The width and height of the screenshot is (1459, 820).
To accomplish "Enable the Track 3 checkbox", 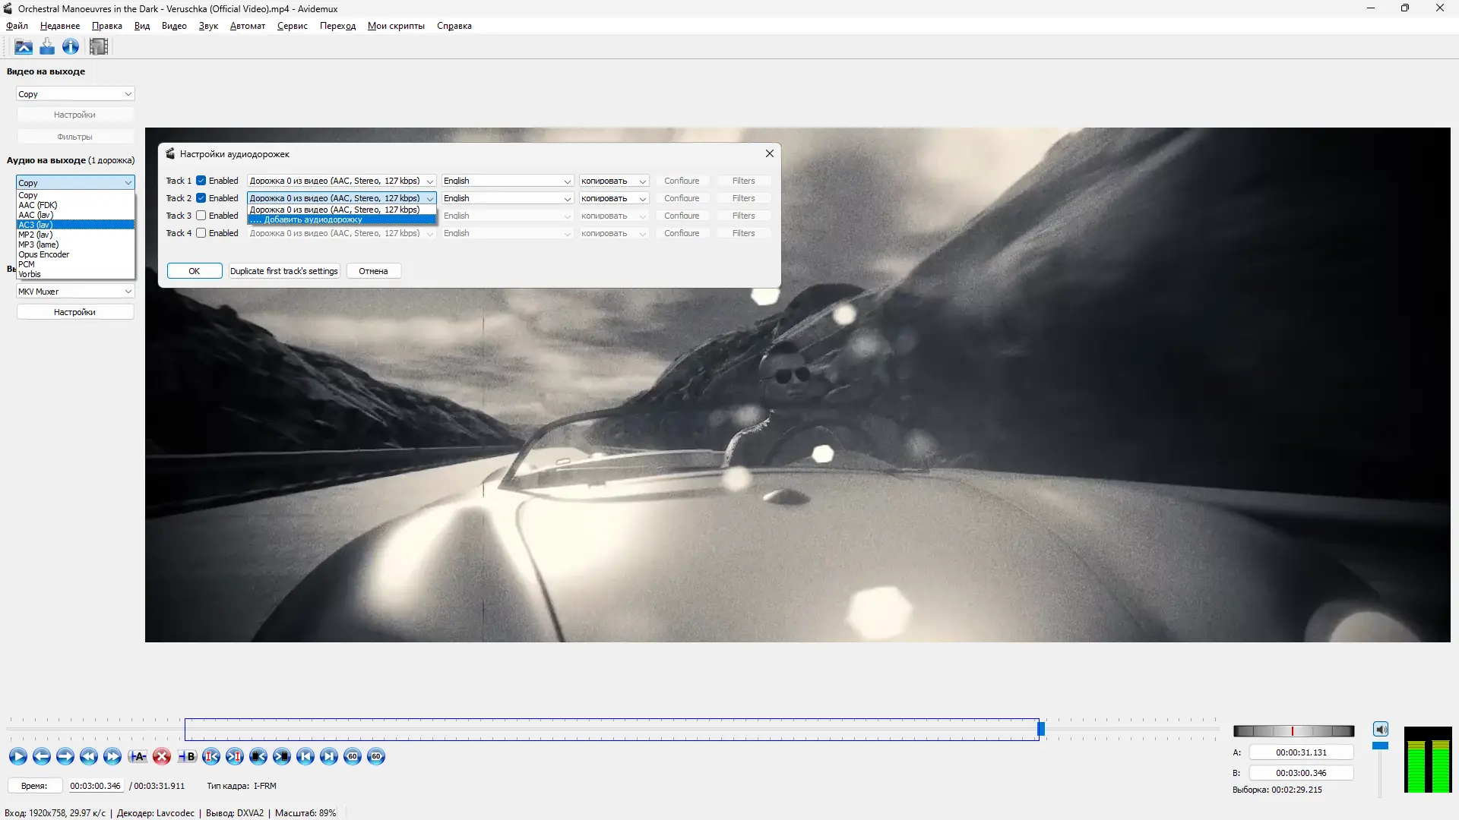I will click(x=202, y=216).
